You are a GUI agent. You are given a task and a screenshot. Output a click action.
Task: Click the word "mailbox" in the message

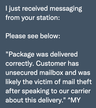[51, 73]
